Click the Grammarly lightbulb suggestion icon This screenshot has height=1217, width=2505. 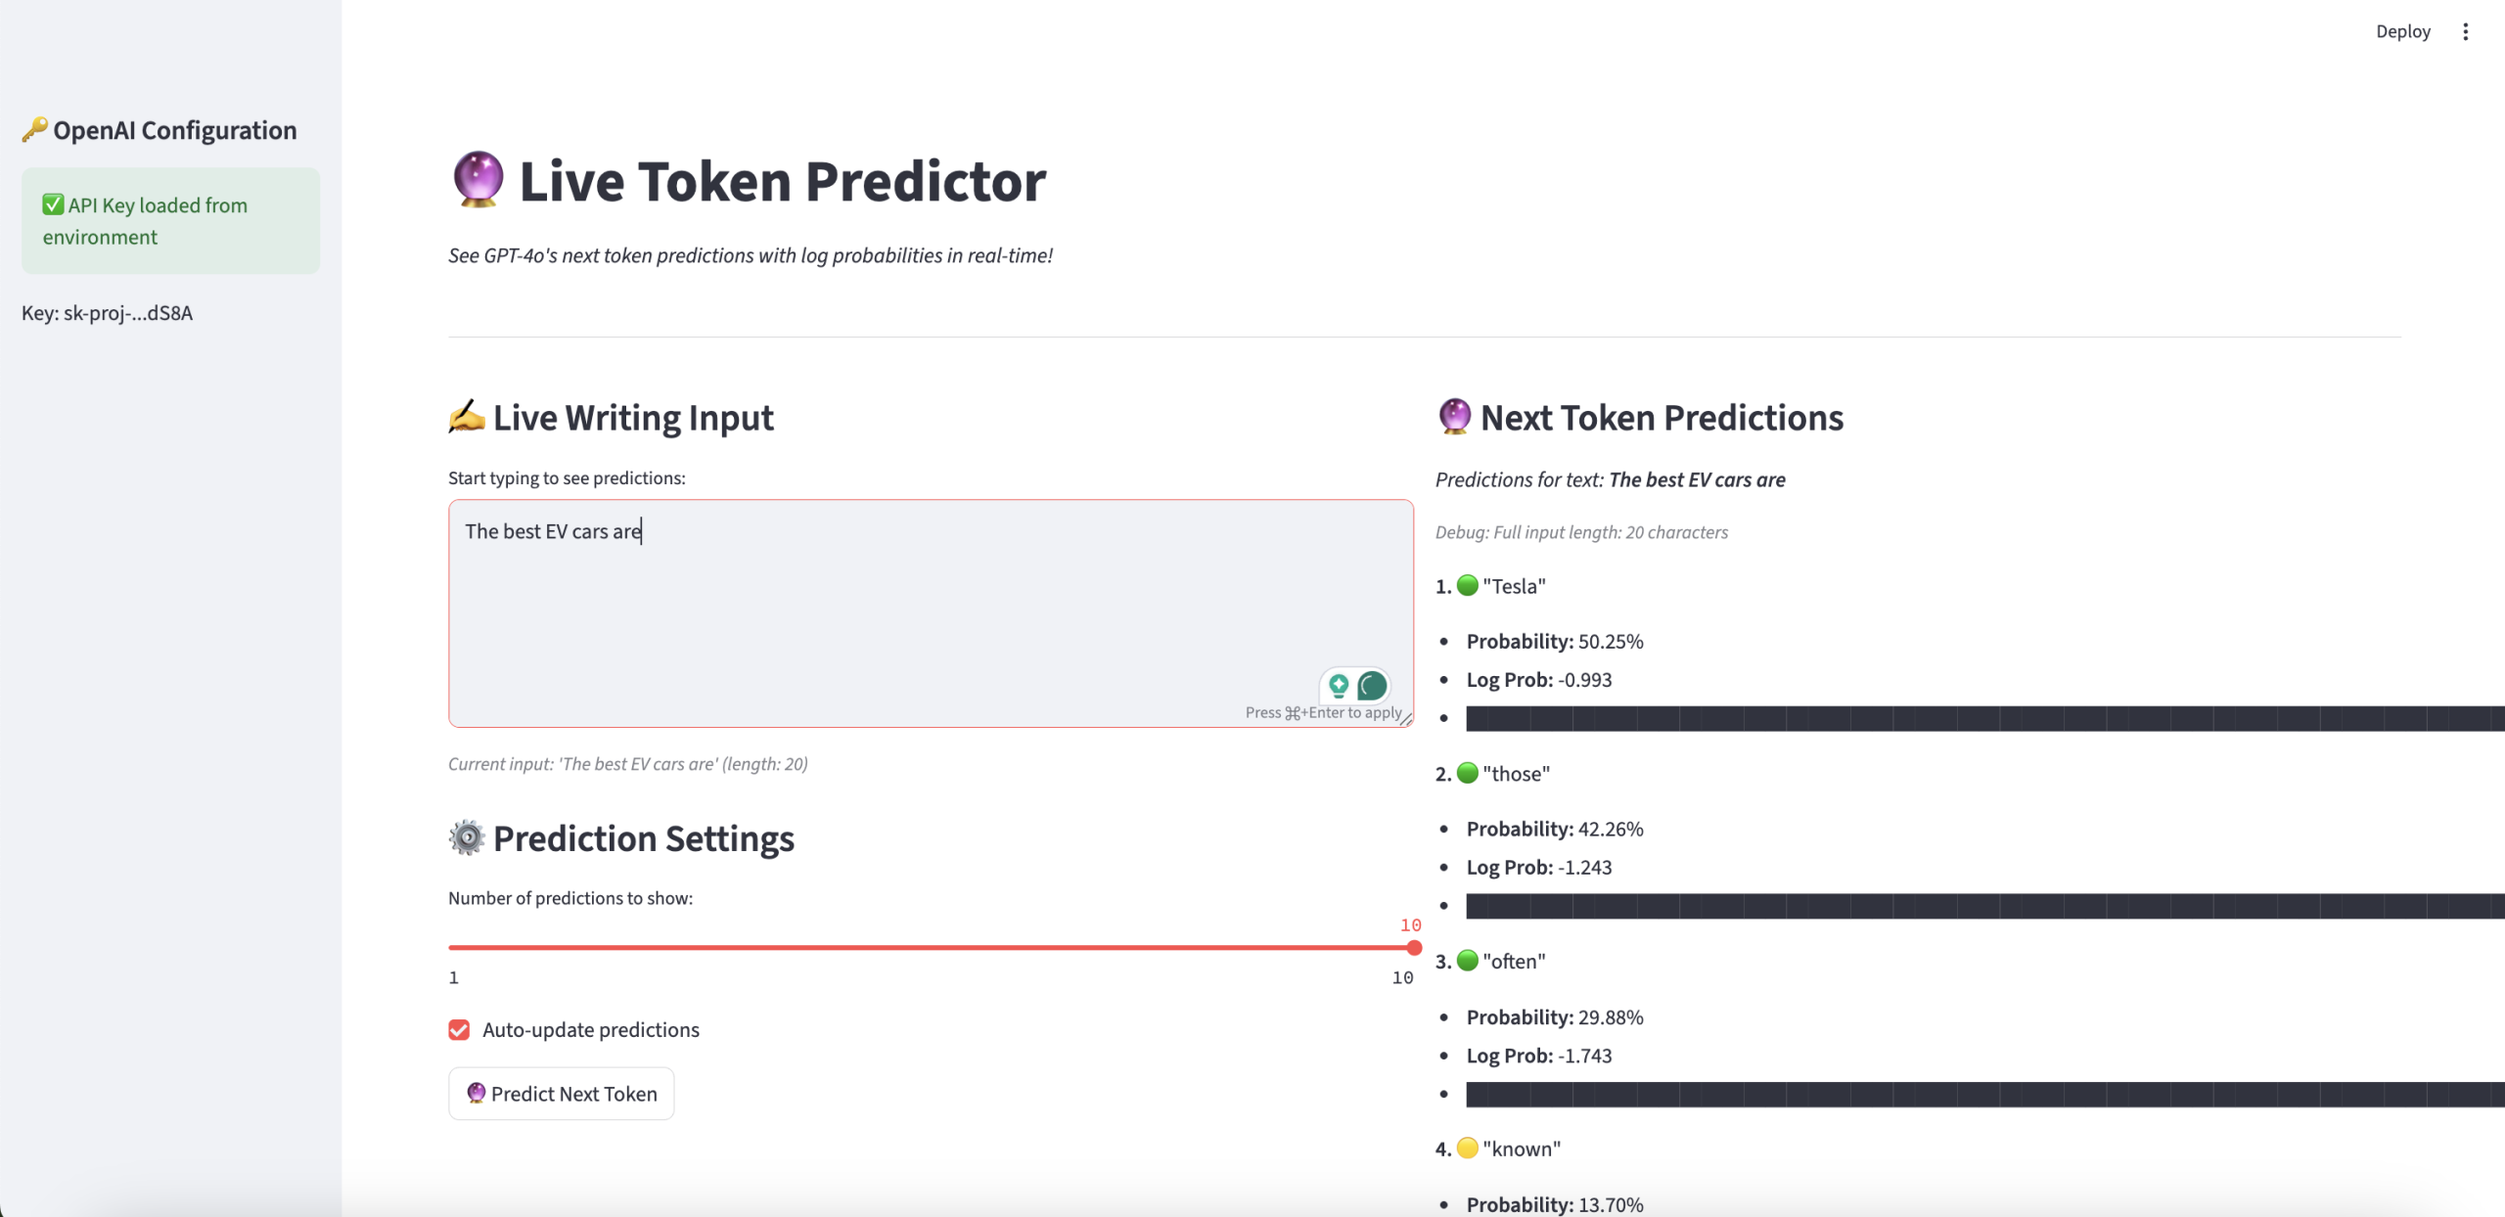(x=1339, y=685)
